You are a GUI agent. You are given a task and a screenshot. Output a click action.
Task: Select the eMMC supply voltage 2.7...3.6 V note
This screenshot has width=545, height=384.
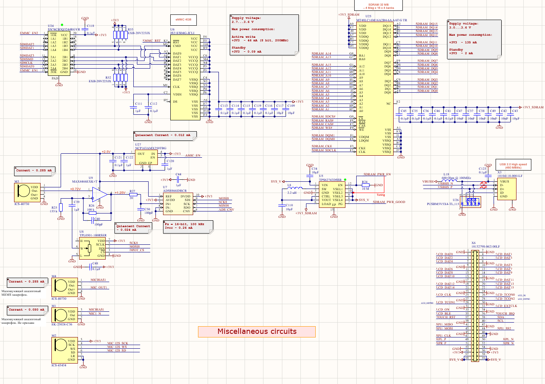pyautogui.click(x=265, y=35)
